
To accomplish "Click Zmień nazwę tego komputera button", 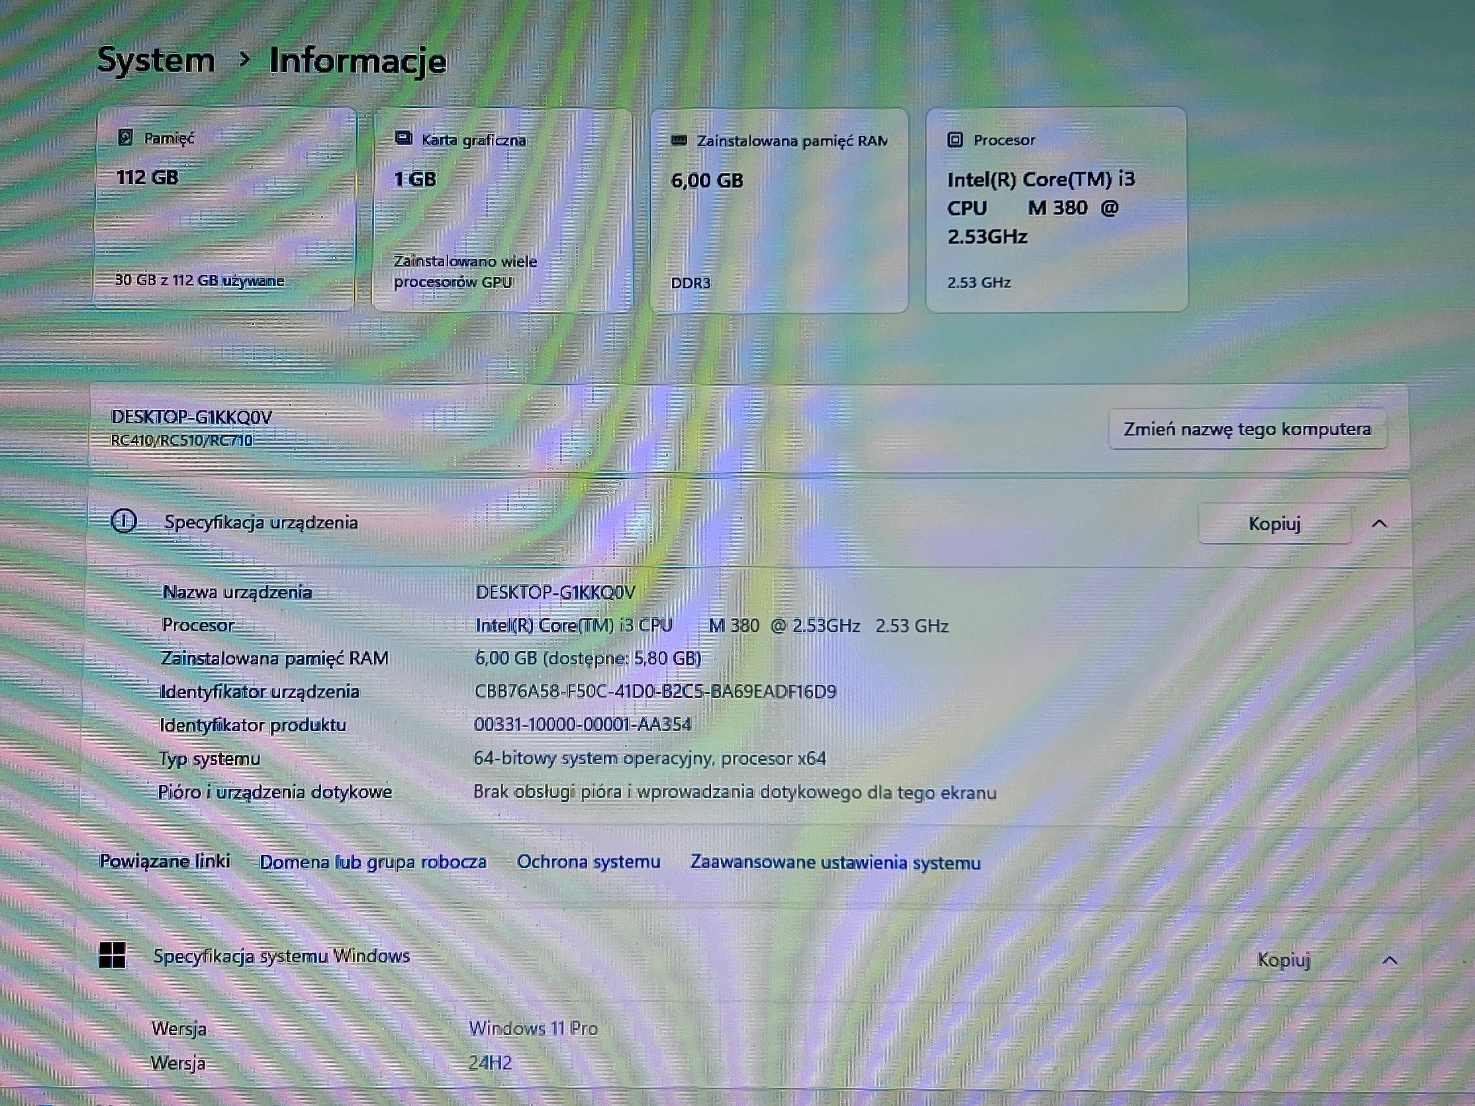I will [x=1247, y=429].
